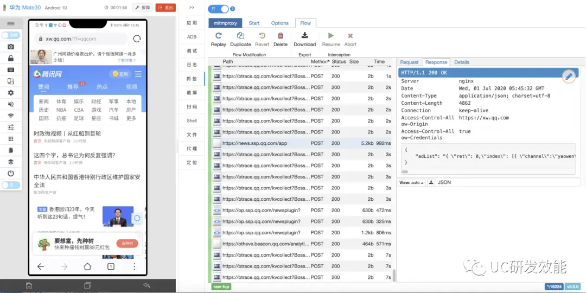
Task: Open the phone browser three-dot menu
Action: 134,266
